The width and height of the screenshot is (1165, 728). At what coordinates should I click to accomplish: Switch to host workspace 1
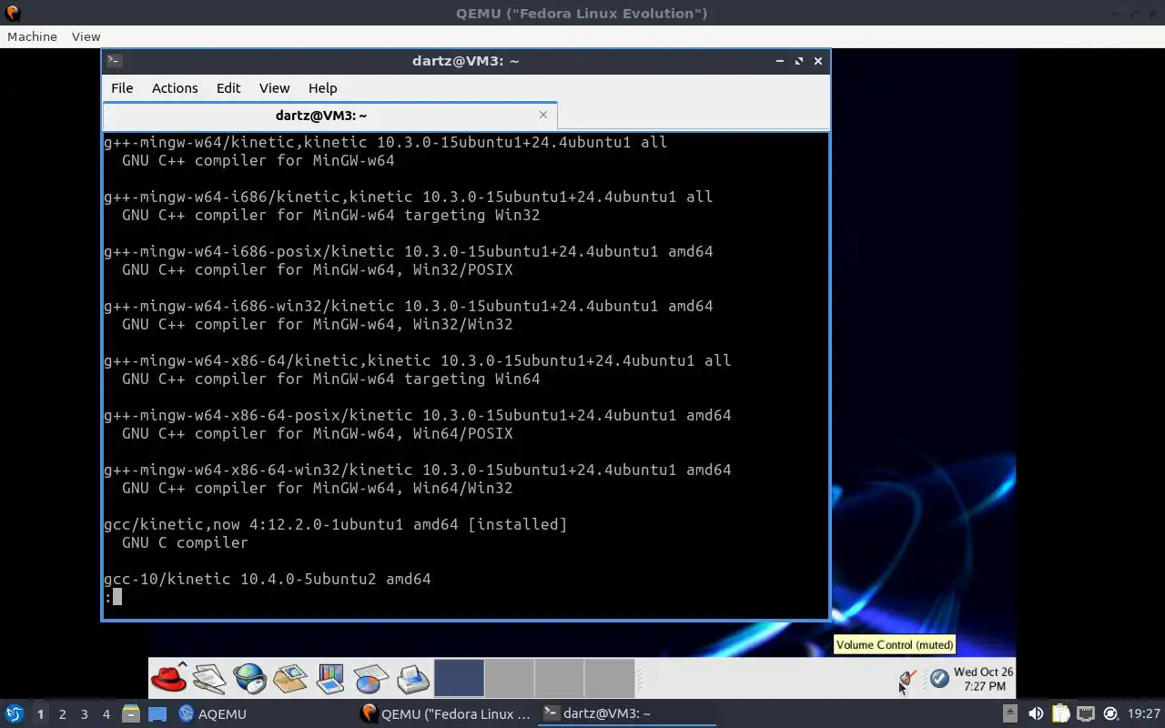pyautogui.click(x=40, y=714)
